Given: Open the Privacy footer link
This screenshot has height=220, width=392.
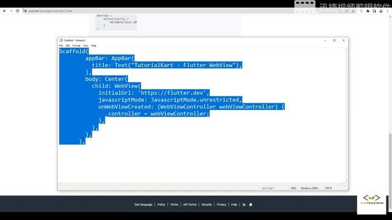Looking at the screenshot, I should [x=221, y=205].
